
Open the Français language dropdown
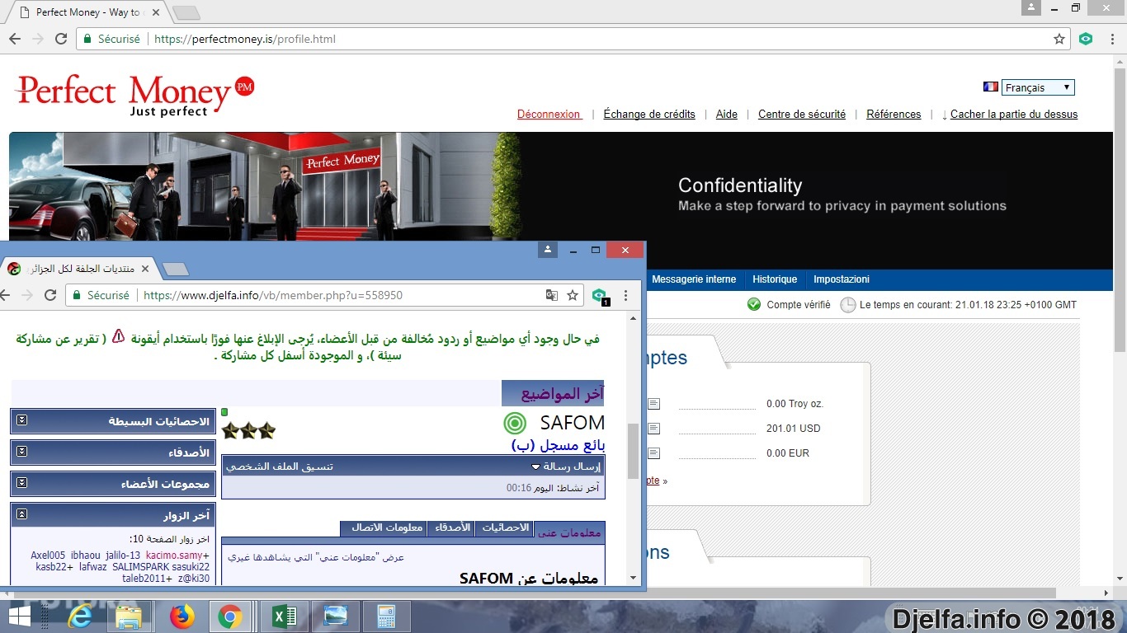pos(1038,87)
